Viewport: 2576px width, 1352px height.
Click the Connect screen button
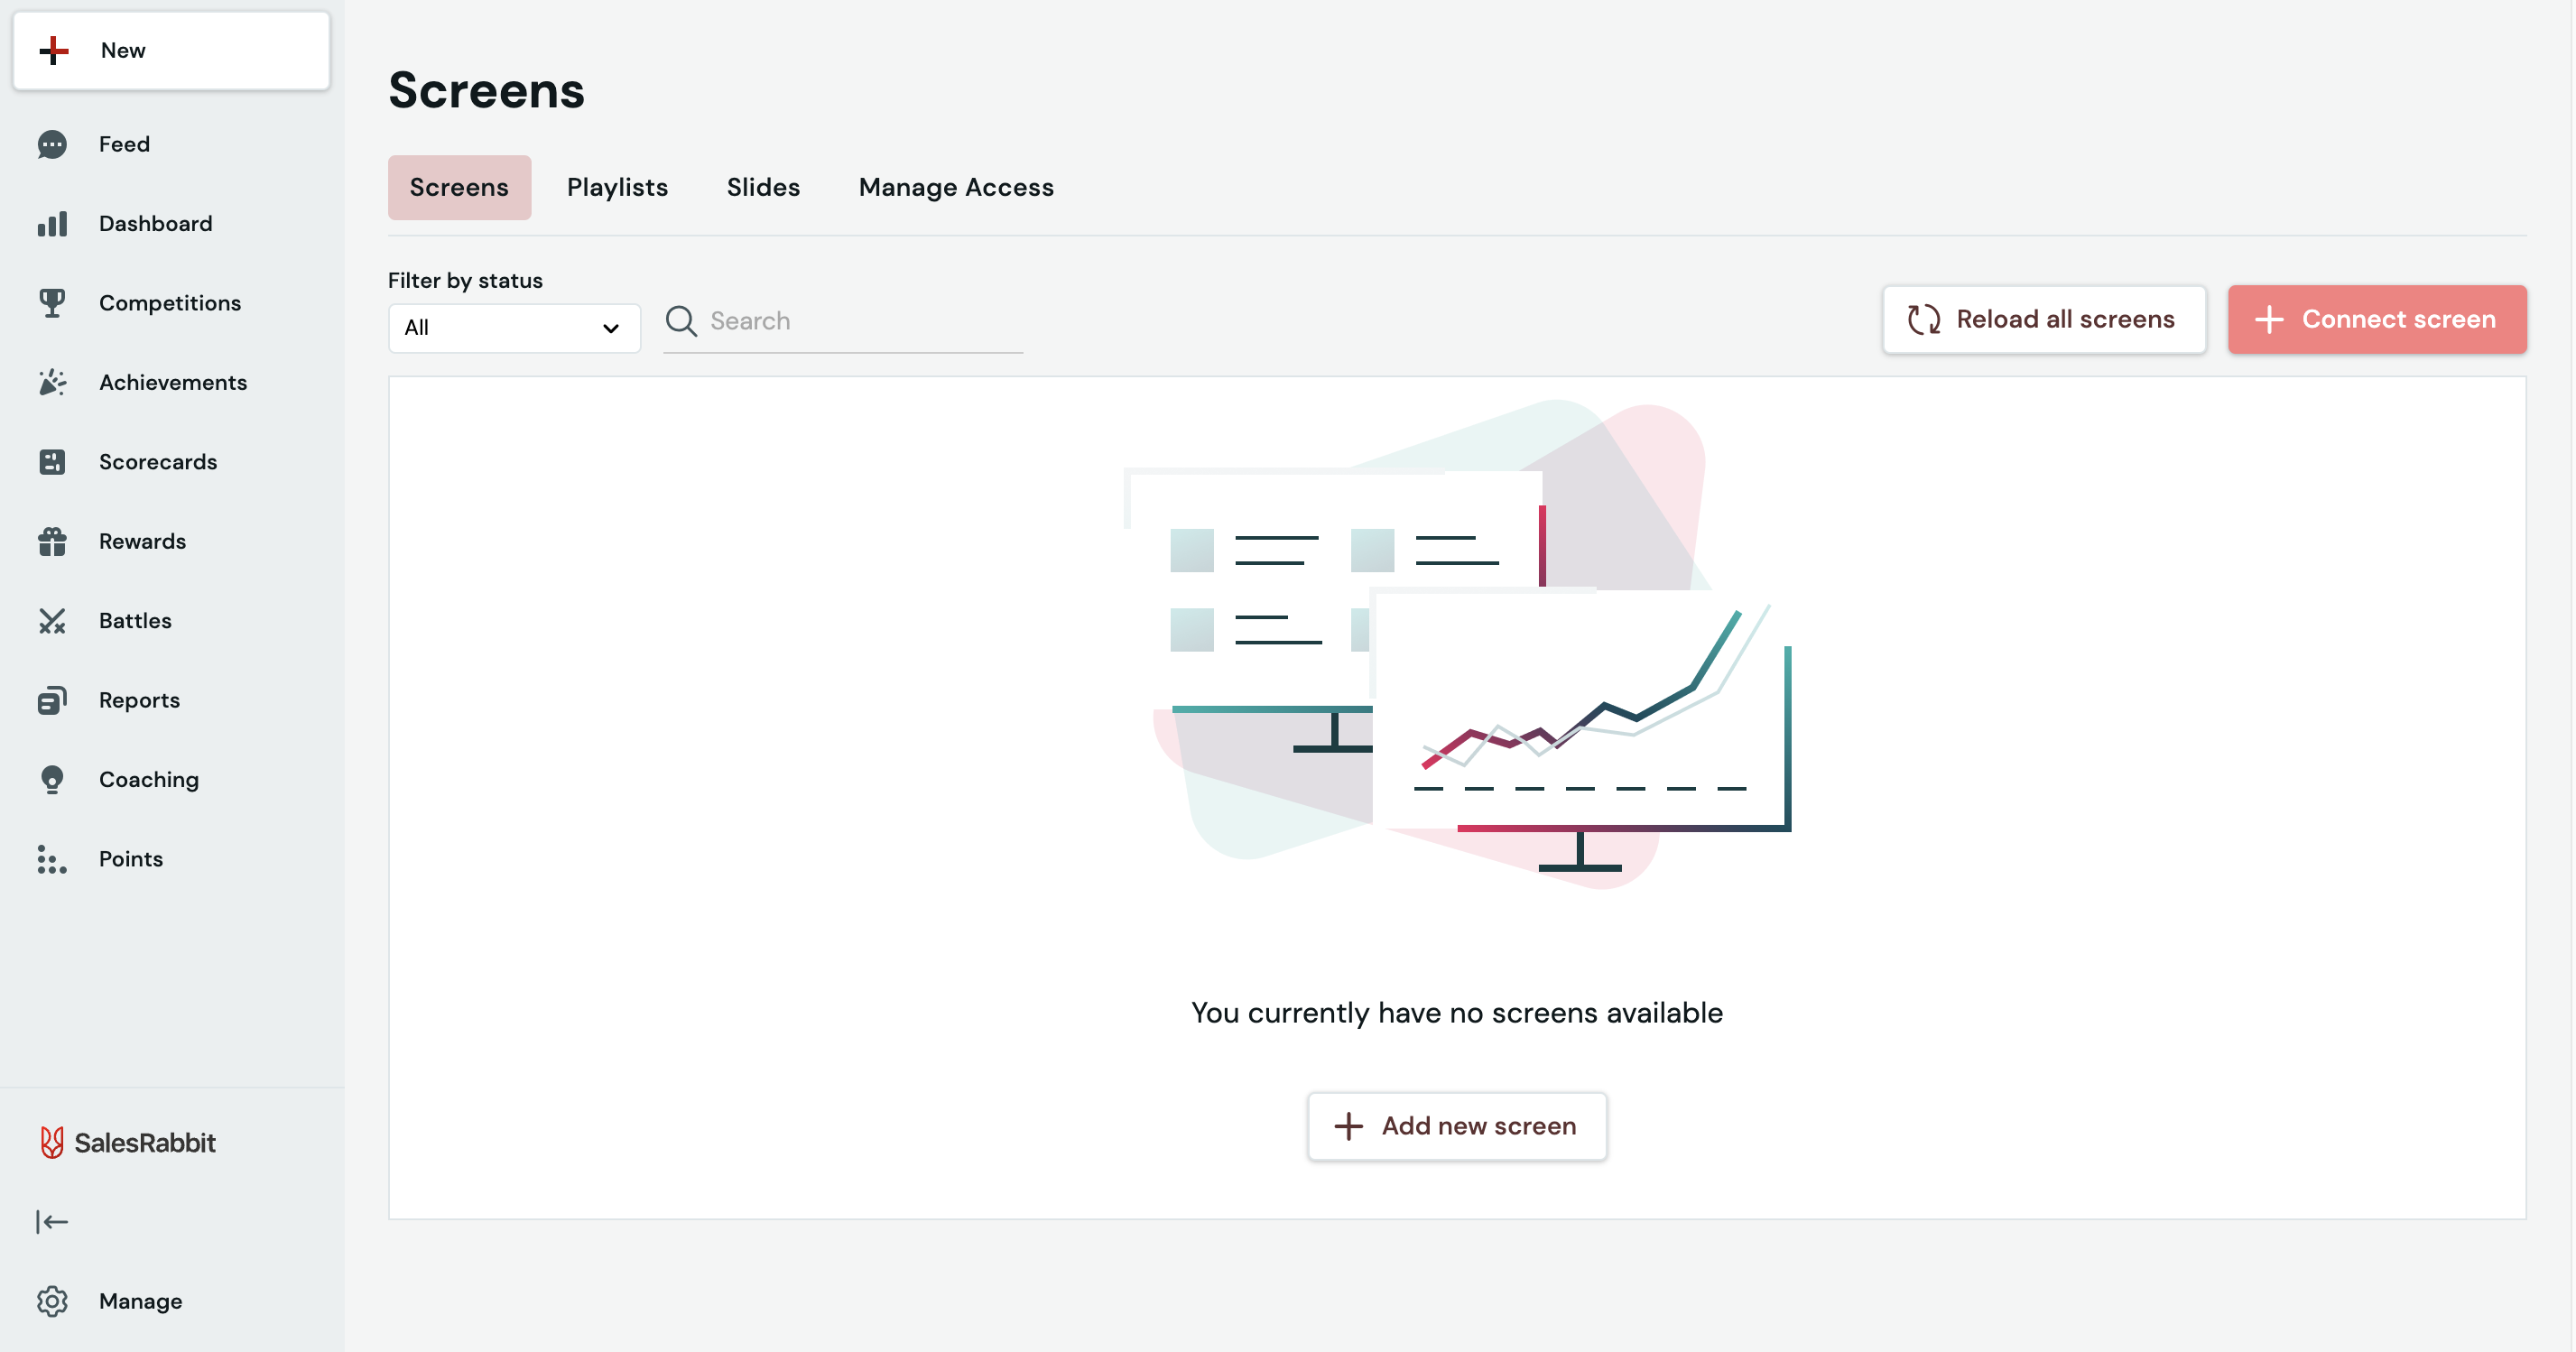tap(2376, 319)
